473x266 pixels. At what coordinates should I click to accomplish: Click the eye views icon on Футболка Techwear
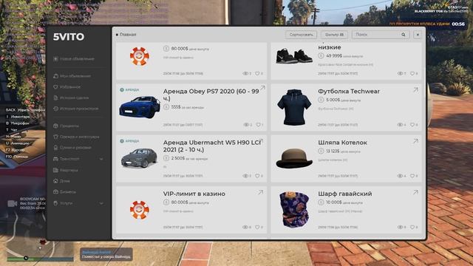[400, 125]
